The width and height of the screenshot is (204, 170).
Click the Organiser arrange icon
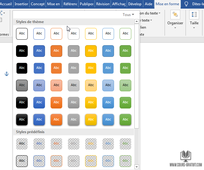click(175, 15)
